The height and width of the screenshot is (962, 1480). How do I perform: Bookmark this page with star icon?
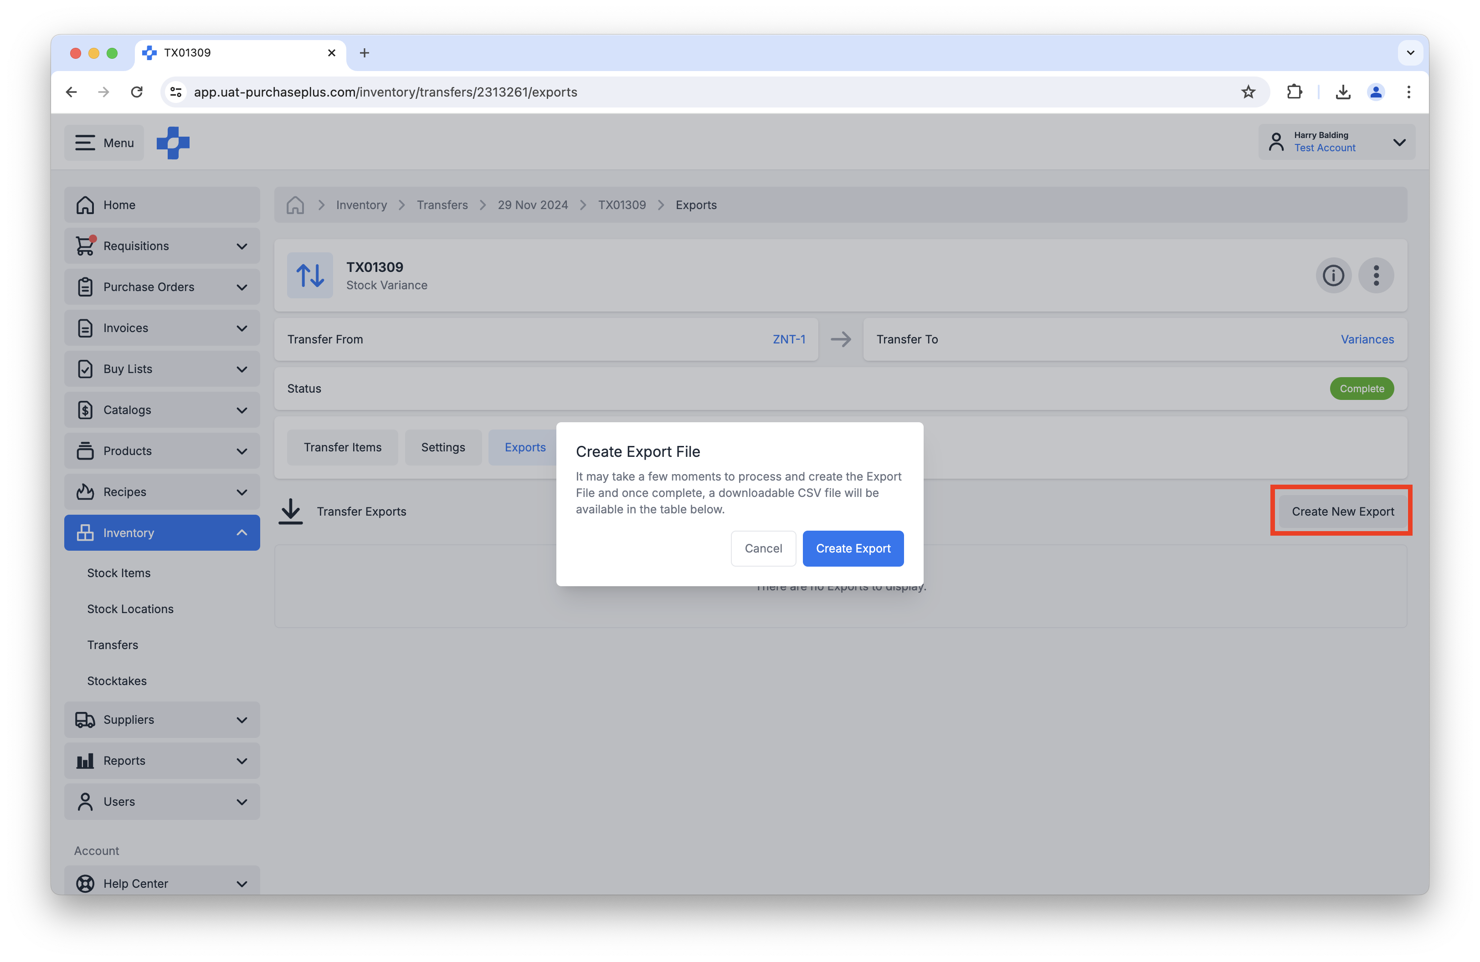coord(1248,92)
